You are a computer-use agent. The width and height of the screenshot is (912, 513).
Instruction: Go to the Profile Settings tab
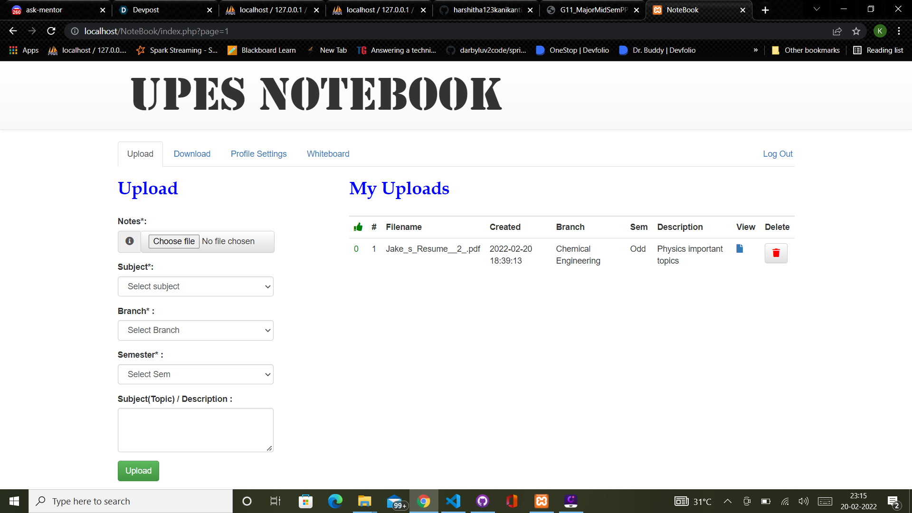(258, 154)
